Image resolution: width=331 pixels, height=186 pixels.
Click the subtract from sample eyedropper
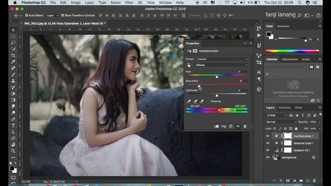coord(202,101)
